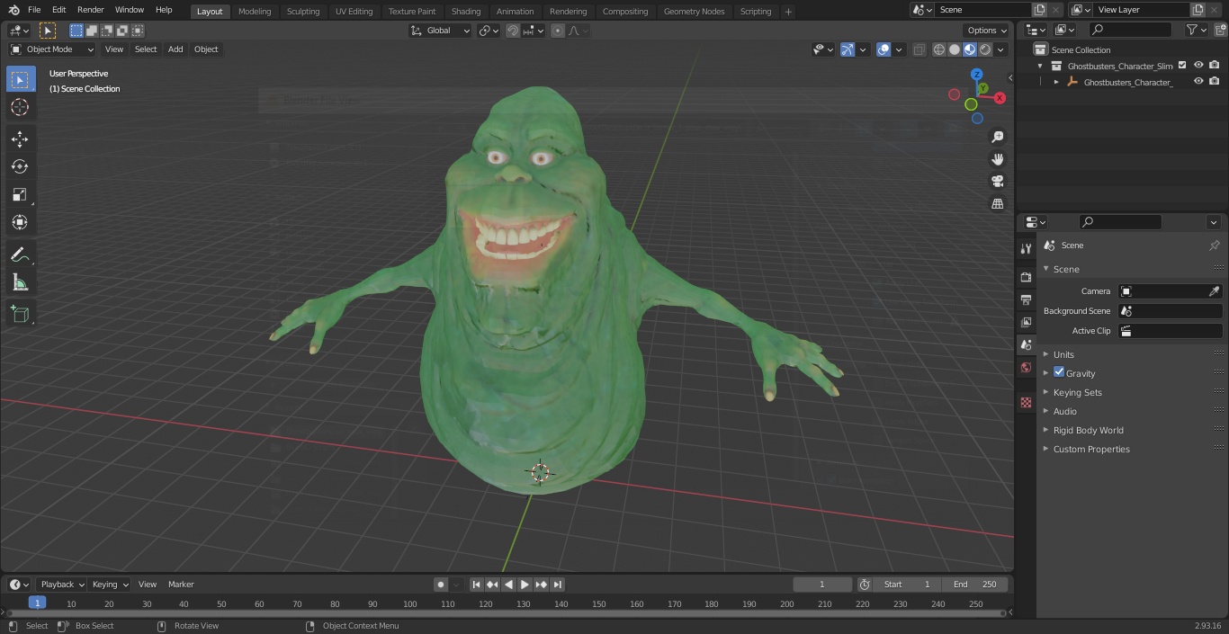Open the Options dropdown

coord(987,31)
